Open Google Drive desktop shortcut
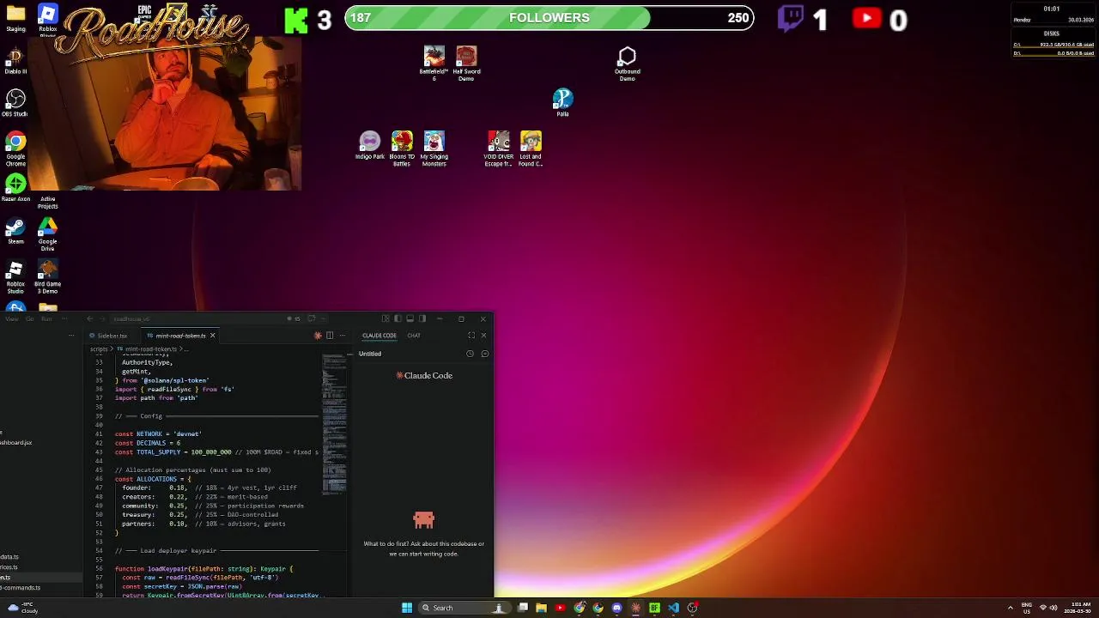The height and width of the screenshot is (618, 1099). (x=47, y=233)
